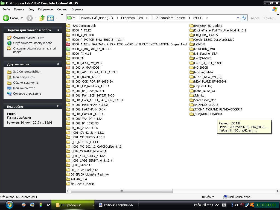The height and width of the screenshot is (210, 280).
Task: Select the EngineFlame_Full_Throttle_Mod_4.13.1 folder name
Action: (x=220, y=30)
